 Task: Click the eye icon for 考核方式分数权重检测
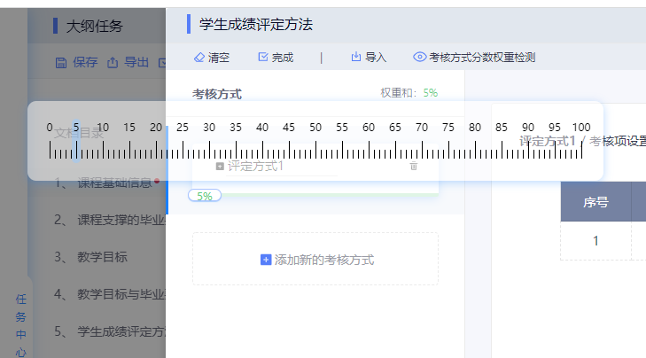click(x=420, y=58)
